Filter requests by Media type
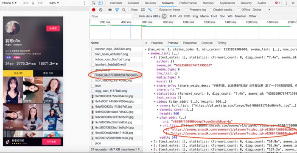The height and width of the screenshot is (153, 297). [x=204, y=16]
